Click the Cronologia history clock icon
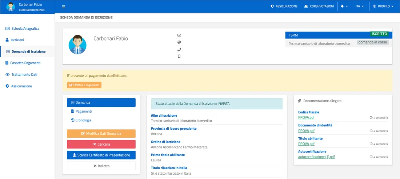Screen dimensions: 400x179 click(72, 120)
